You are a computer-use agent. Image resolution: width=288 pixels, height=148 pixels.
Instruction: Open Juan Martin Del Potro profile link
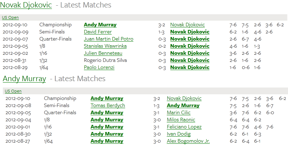[x=108, y=39]
